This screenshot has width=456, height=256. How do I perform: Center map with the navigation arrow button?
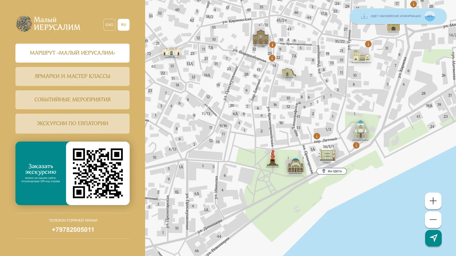click(x=433, y=238)
